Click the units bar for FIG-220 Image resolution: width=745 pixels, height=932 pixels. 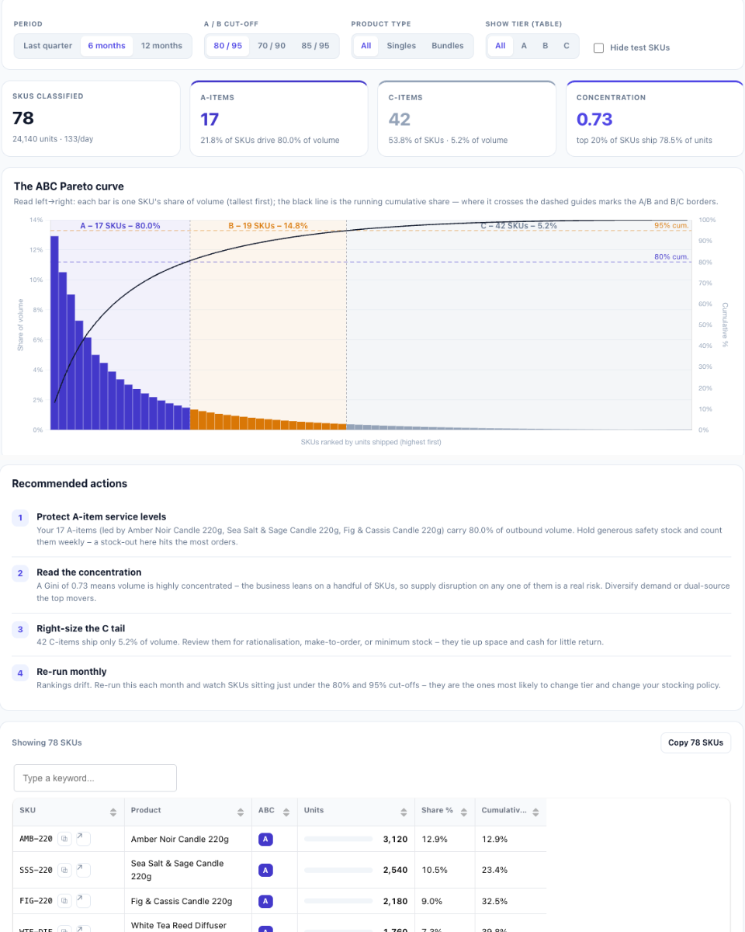[x=338, y=901]
